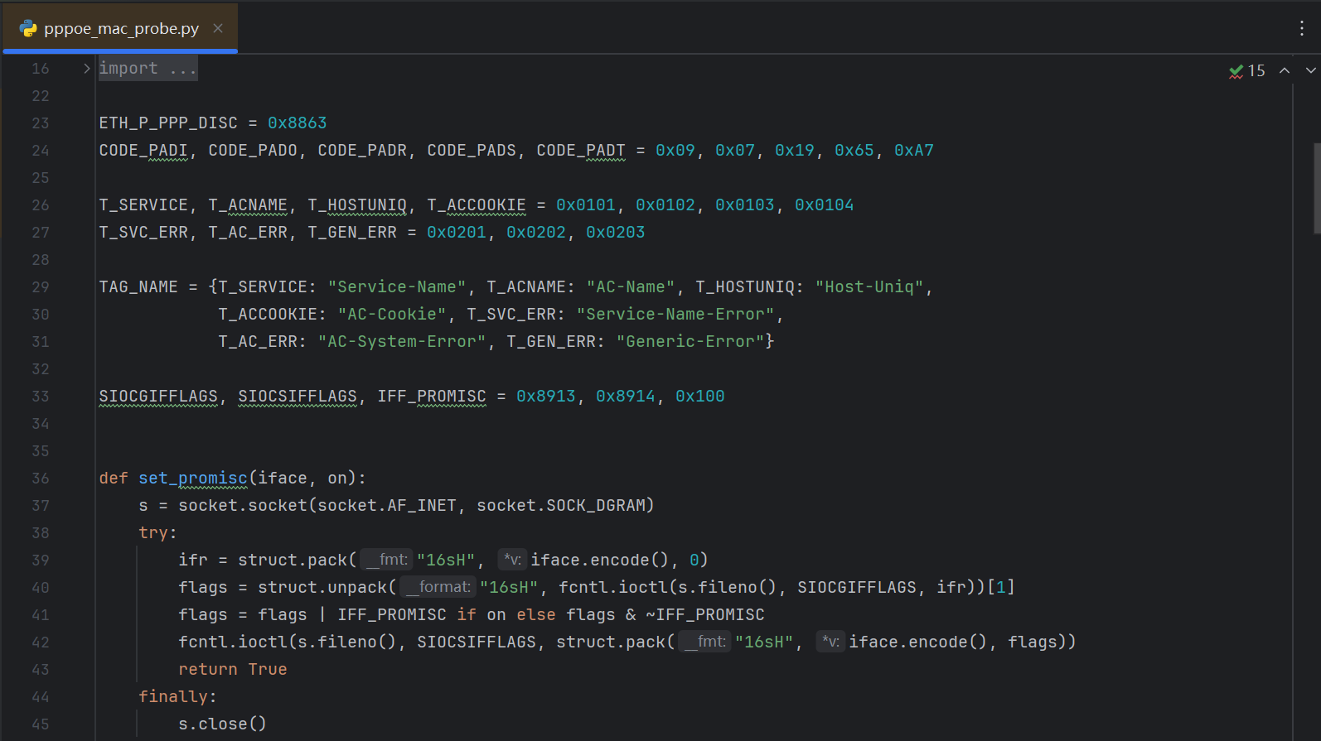Click the folded 'import ...' placeholder

tap(148, 69)
